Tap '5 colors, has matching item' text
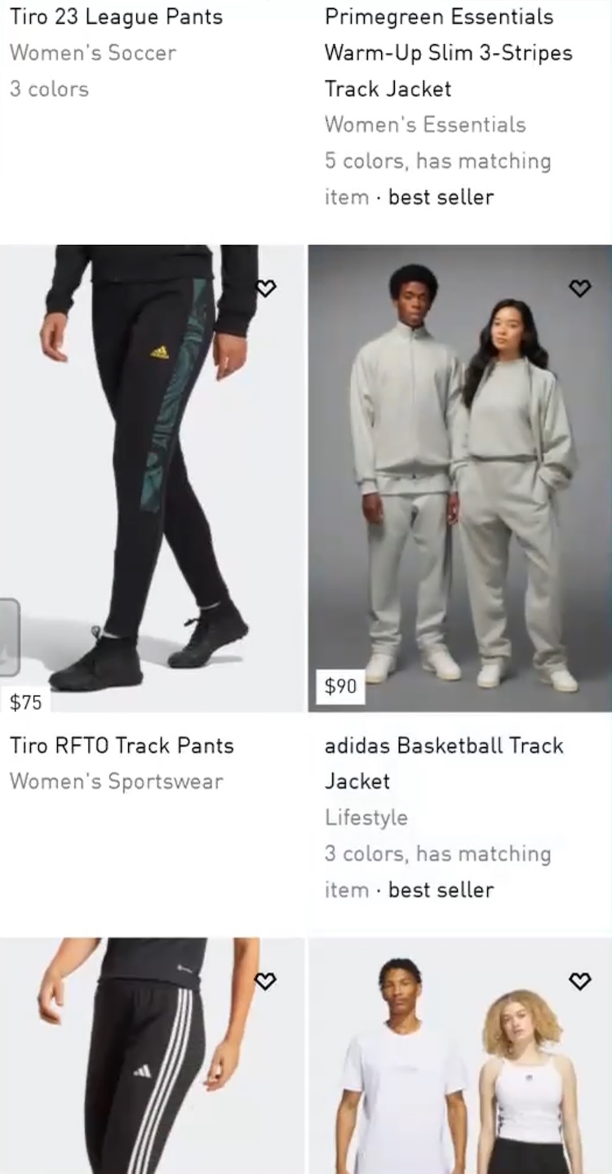 click(x=437, y=179)
